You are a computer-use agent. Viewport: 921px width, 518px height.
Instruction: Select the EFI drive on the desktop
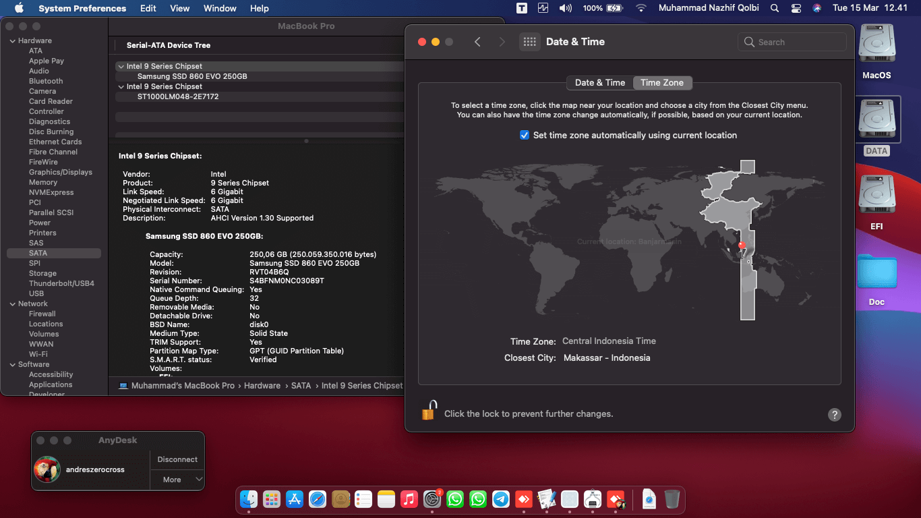pos(877,202)
